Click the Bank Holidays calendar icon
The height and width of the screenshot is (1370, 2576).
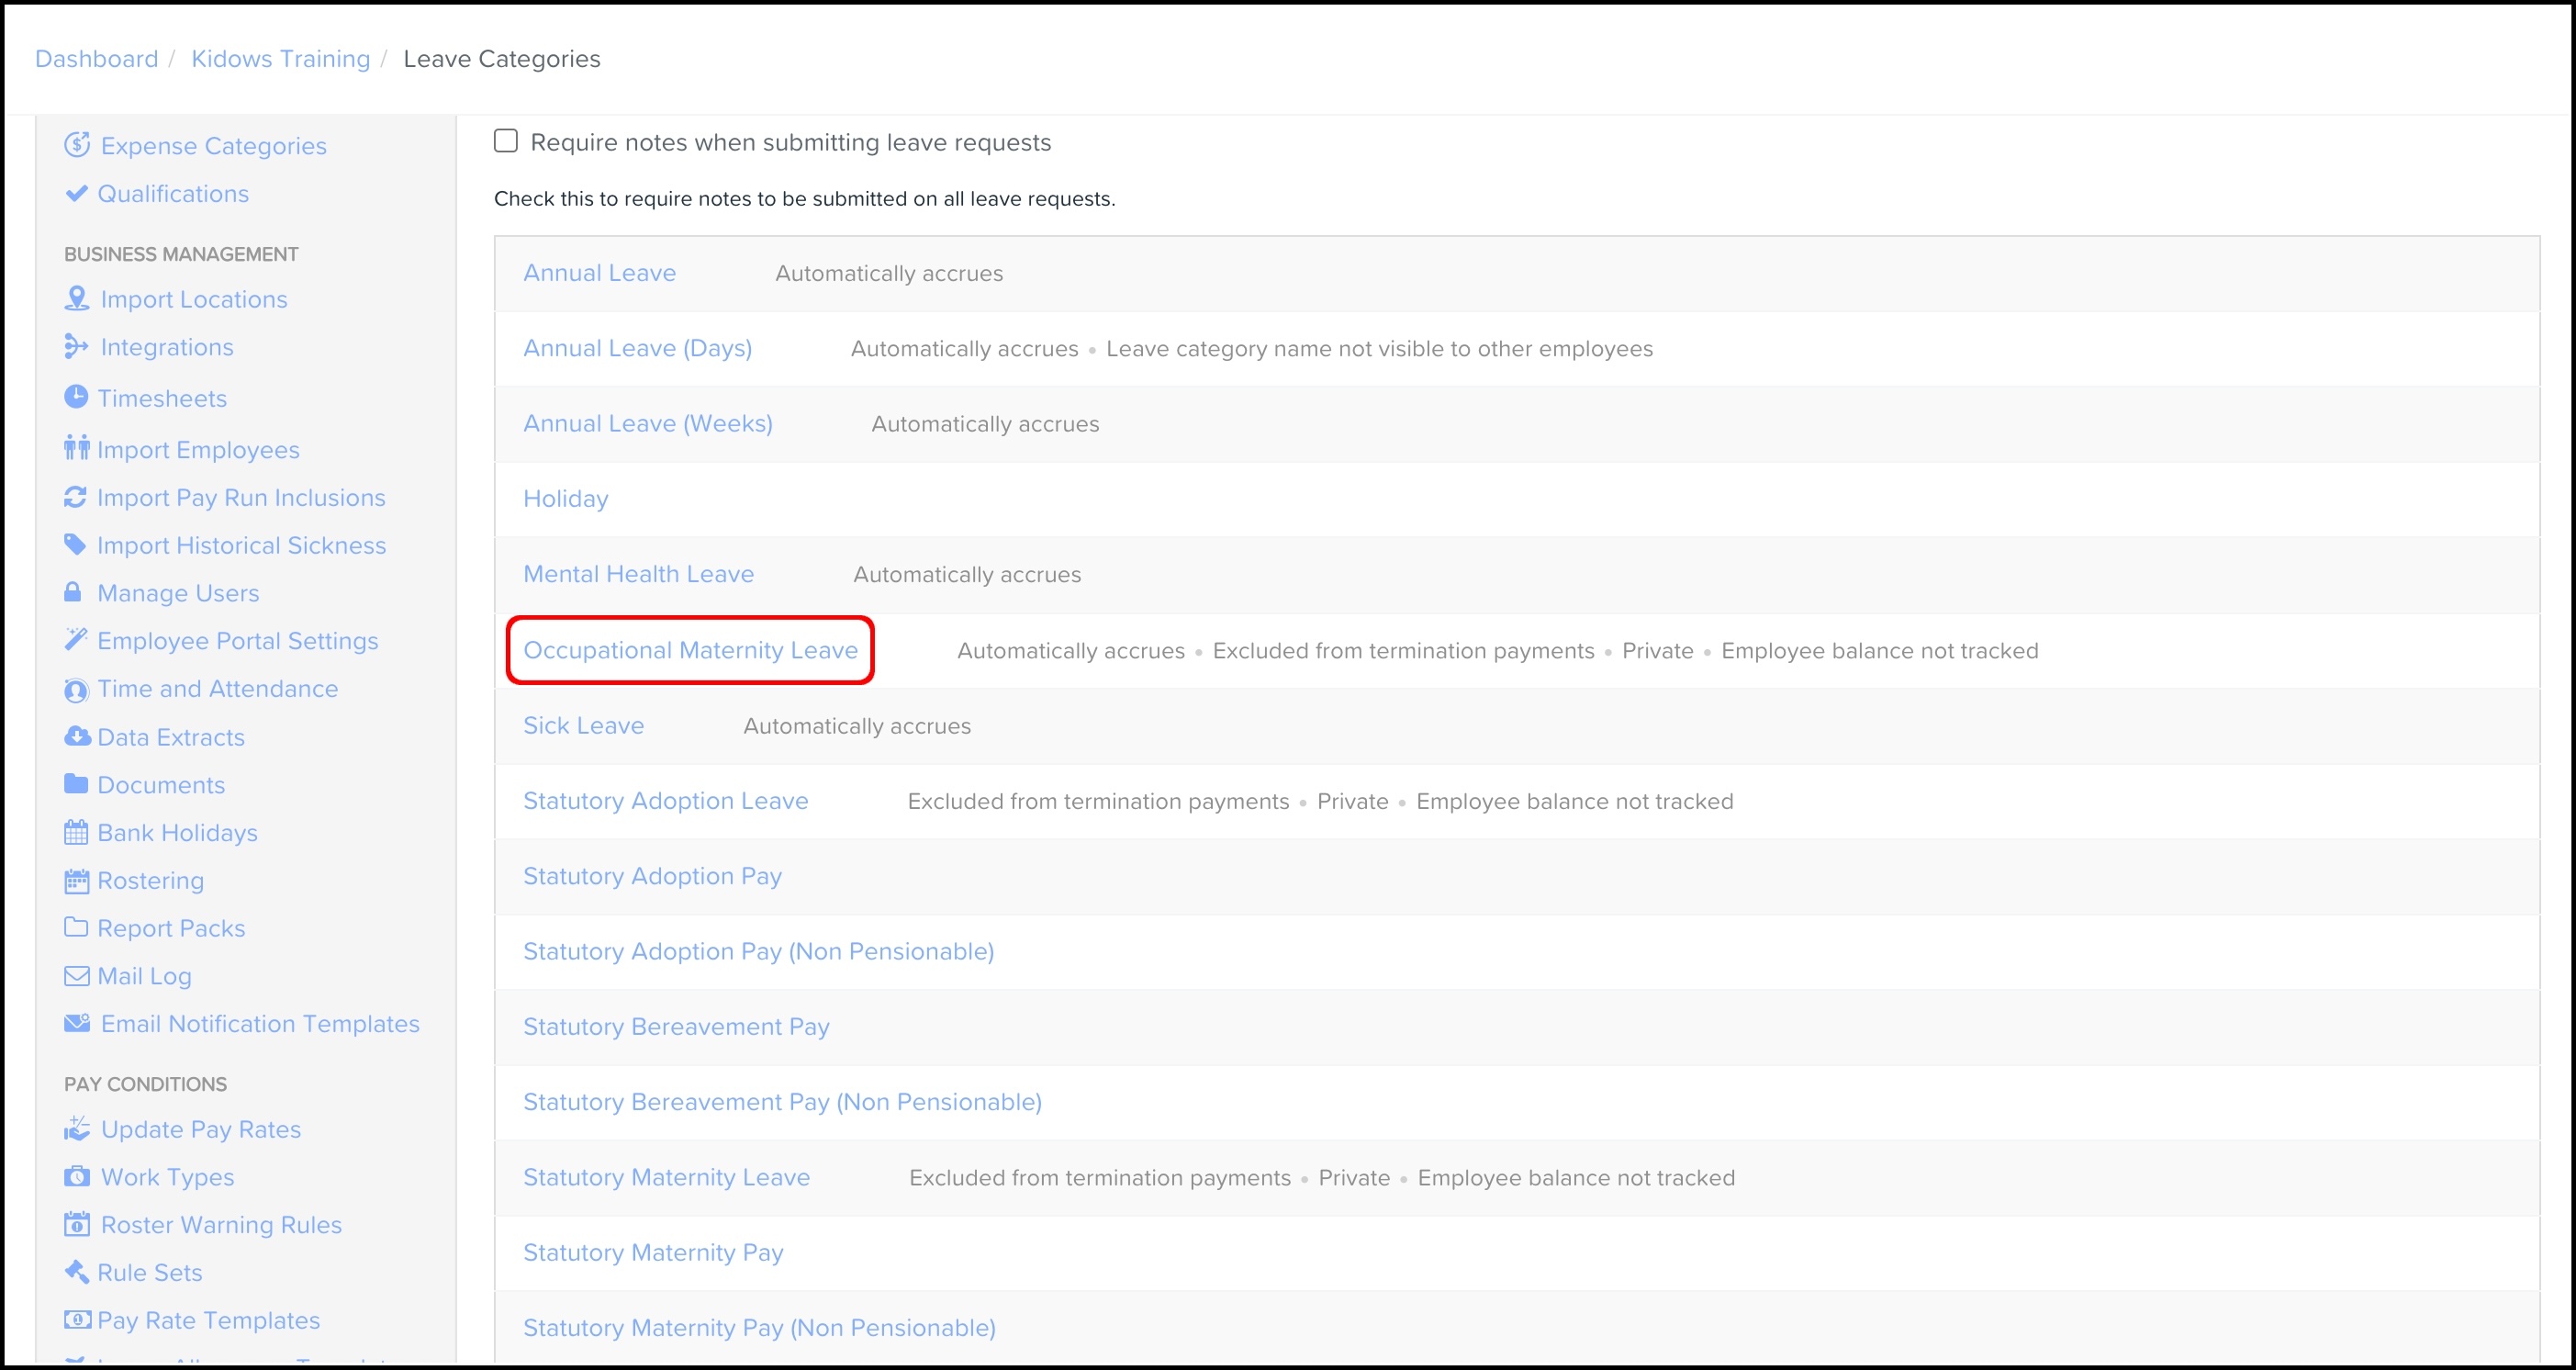76,832
